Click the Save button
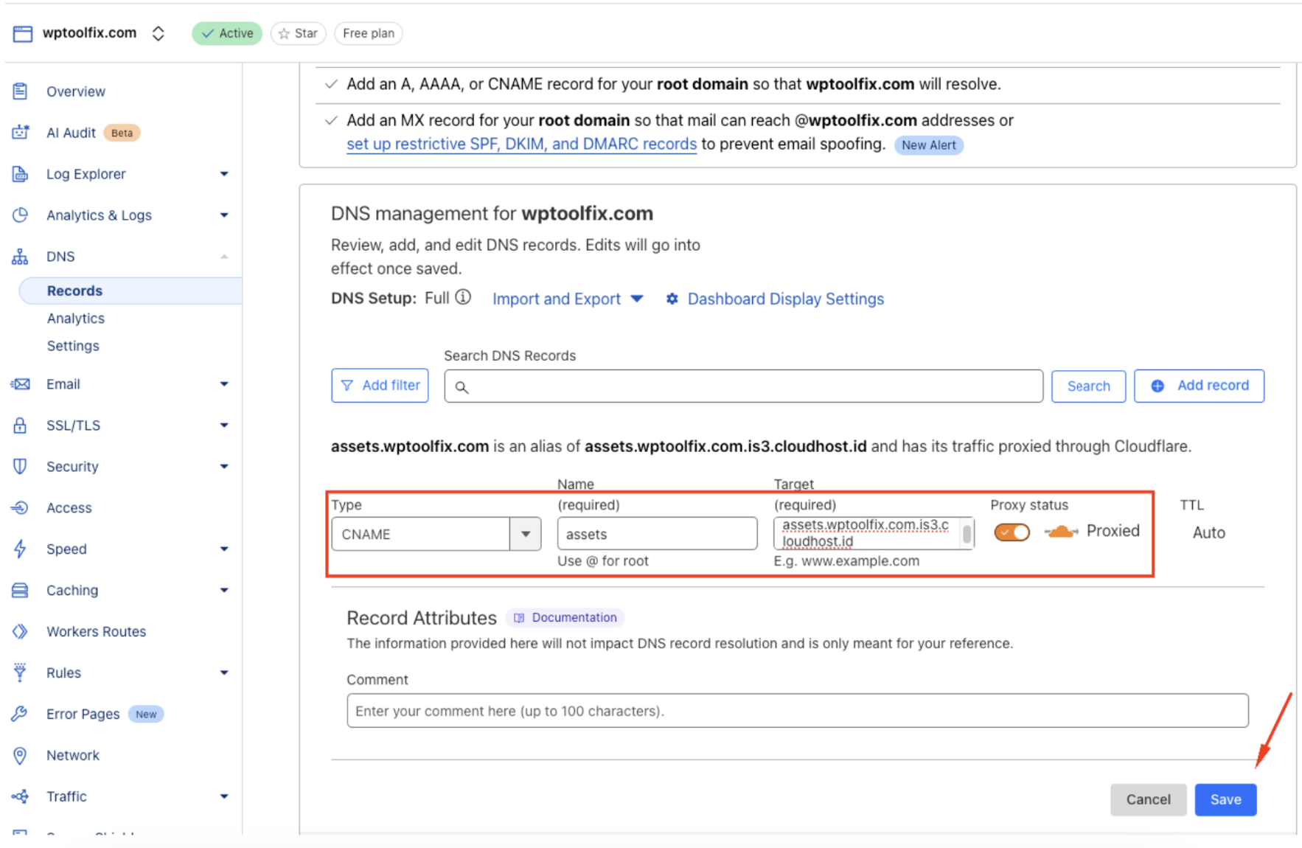Image resolution: width=1302 pixels, height=848 pixels. (1225, 799)
